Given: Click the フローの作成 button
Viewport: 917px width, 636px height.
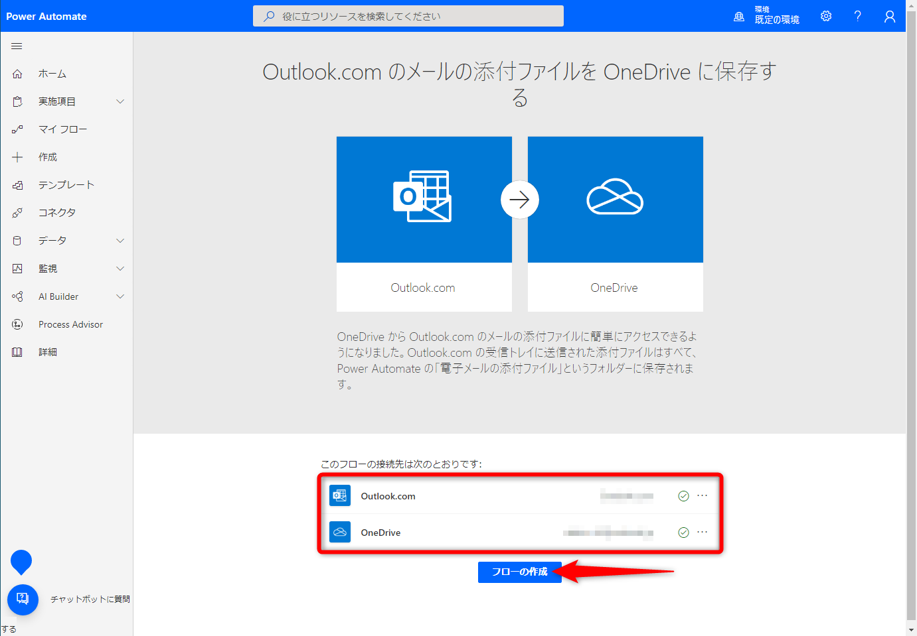Looking at the screenshot, I should 519,572.
